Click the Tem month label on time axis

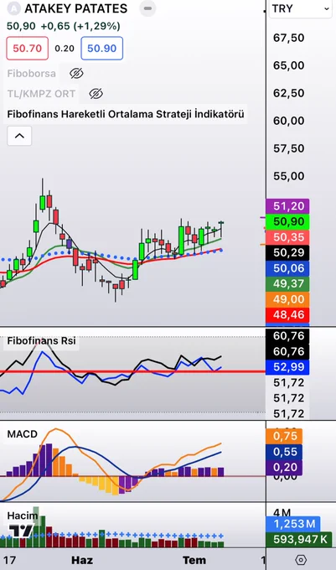[194, 560]
